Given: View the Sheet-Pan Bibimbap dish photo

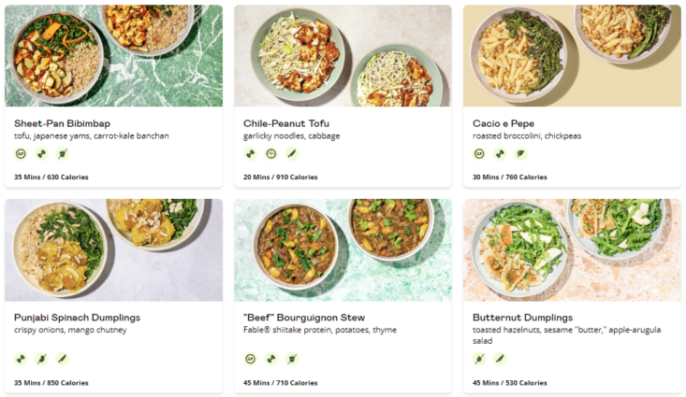Looking at the screenshot, I should tap(113, 55).
